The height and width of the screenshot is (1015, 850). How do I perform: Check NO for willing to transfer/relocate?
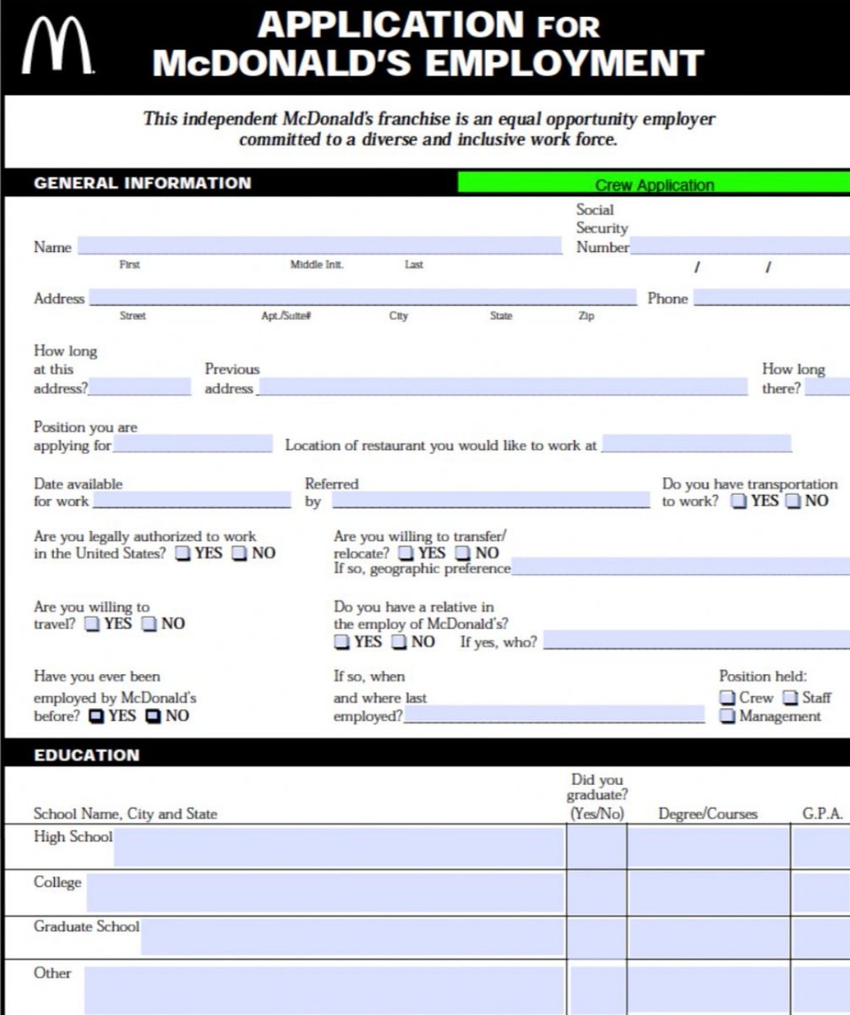[x=463, y=553]
